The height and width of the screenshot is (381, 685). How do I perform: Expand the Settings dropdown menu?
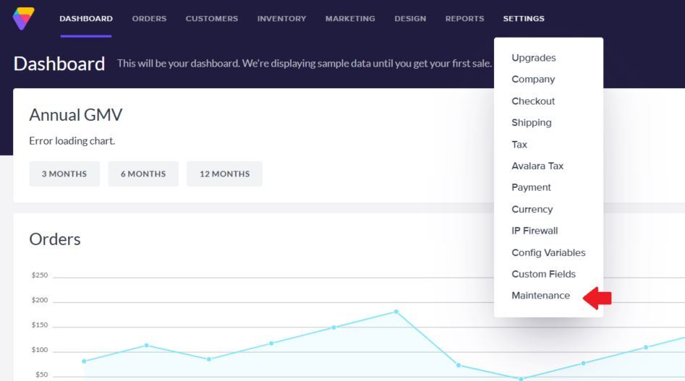[524, 19]
